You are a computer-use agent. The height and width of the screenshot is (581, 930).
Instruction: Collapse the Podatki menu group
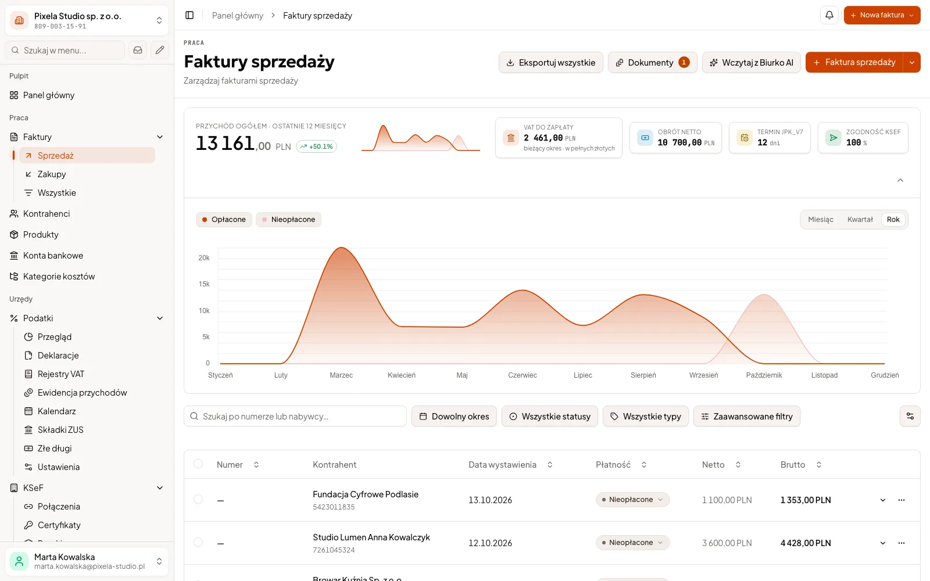(x=160, y=318)
